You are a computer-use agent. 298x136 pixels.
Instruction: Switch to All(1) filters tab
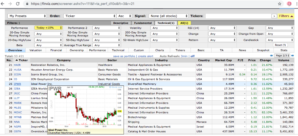tap(184, 23)
